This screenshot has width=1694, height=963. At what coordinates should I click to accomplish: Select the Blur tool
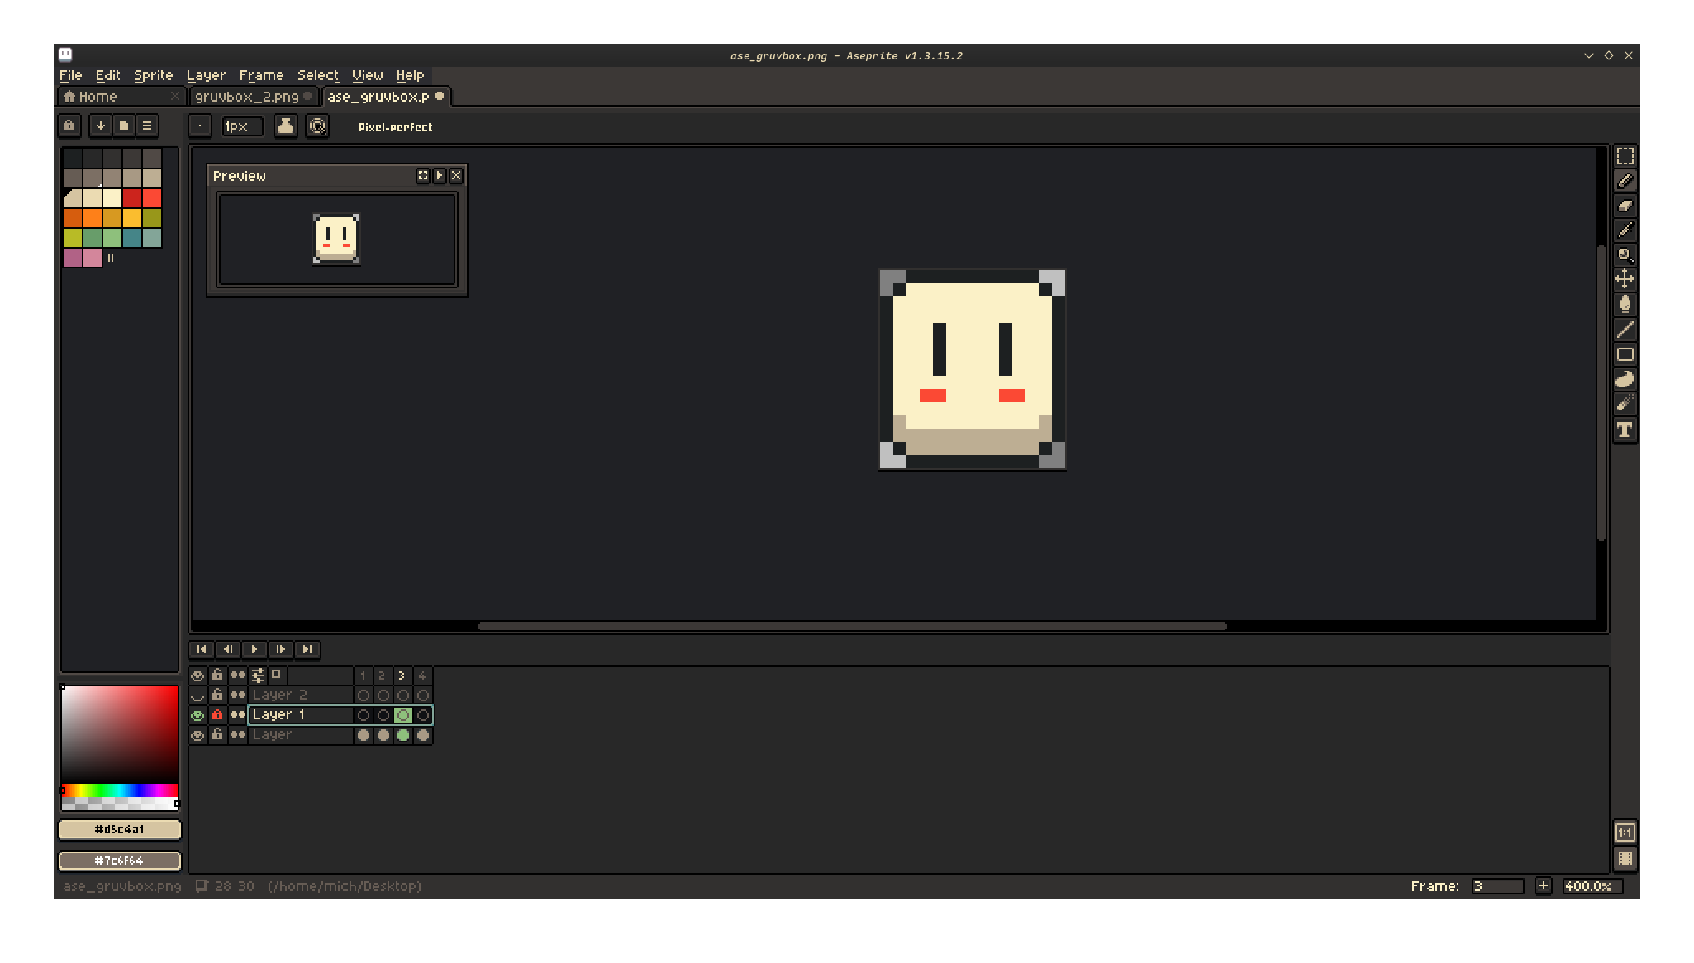(1625, 404)
